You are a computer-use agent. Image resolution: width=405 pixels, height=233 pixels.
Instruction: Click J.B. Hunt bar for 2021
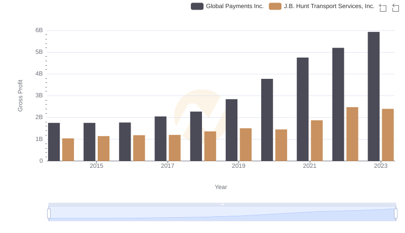(x=317, y=141)
